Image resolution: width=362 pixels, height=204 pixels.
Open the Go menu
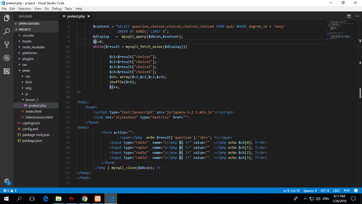click(x=47, y=9)
